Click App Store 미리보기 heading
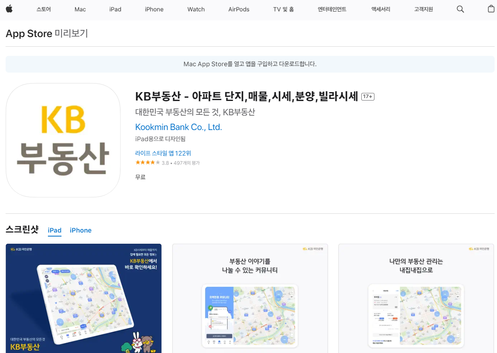The height and width of the screenshot is (353, 497). coord(47,34)
